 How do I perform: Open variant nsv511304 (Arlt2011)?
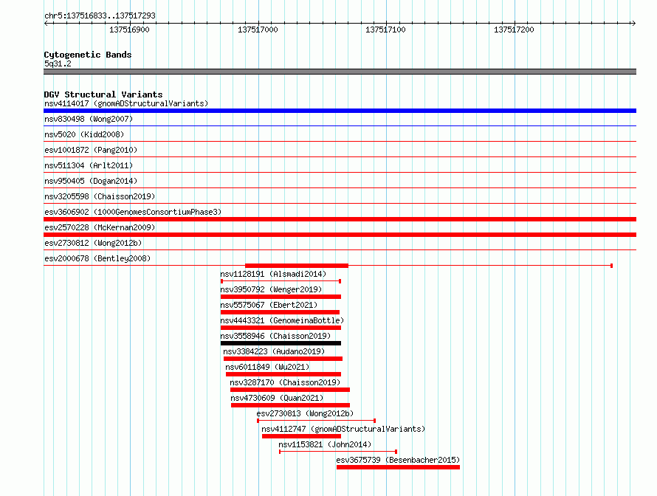coord(89,165)
